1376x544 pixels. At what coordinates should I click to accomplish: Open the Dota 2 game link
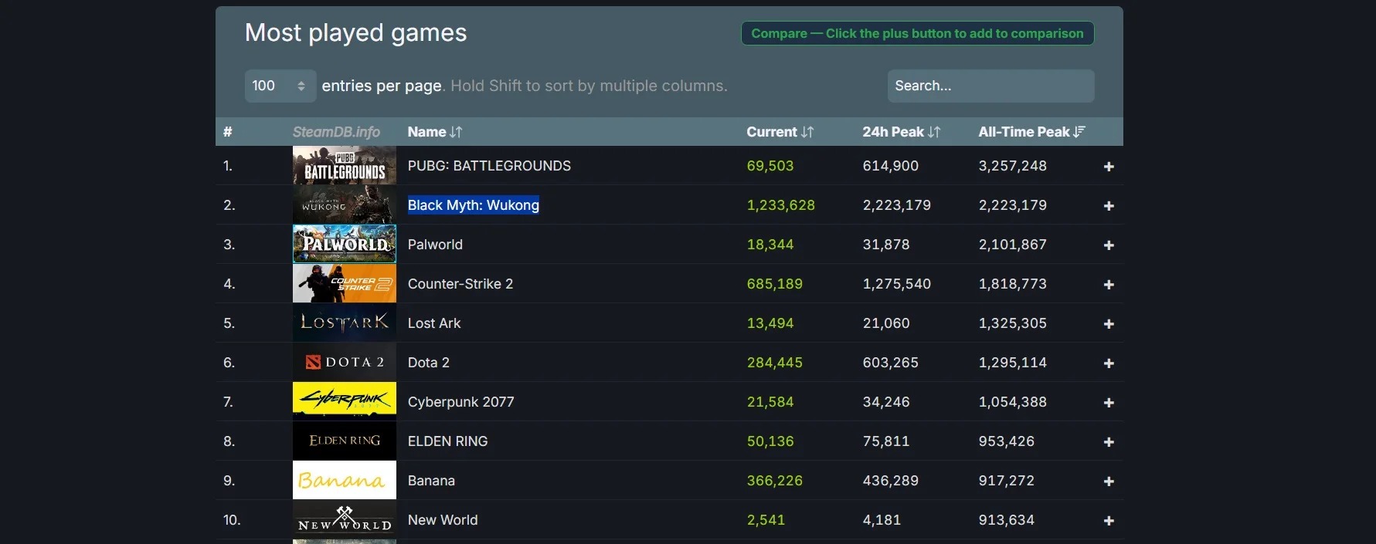[429, 363]
